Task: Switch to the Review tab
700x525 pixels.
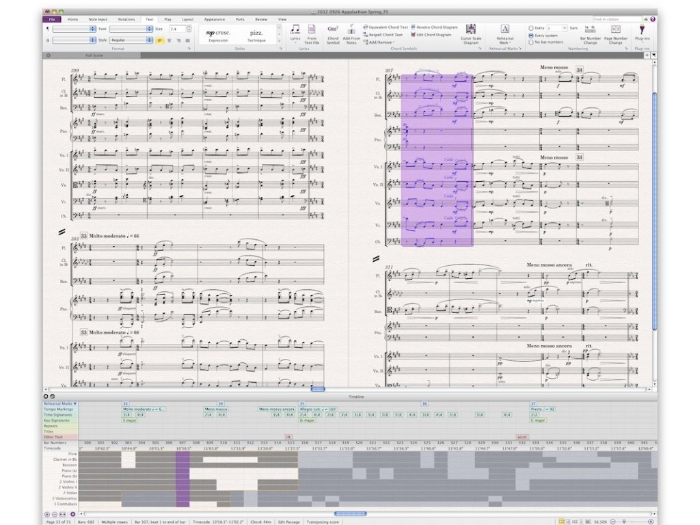Action: click(261, 19)
